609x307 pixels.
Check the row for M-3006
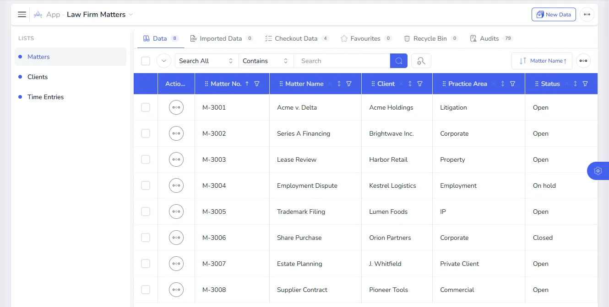tap(146, 238)
